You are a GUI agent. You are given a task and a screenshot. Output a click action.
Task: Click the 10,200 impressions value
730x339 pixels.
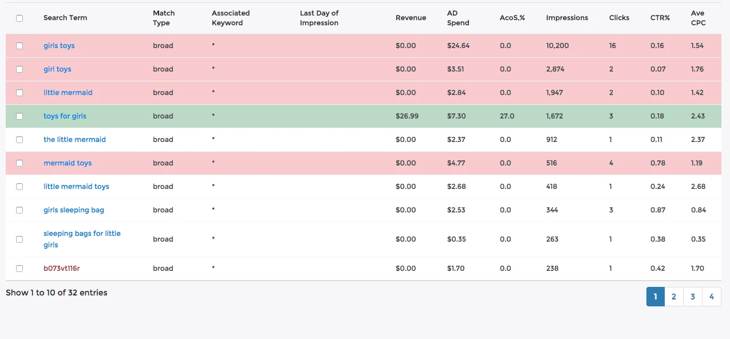tap(558, 46)
